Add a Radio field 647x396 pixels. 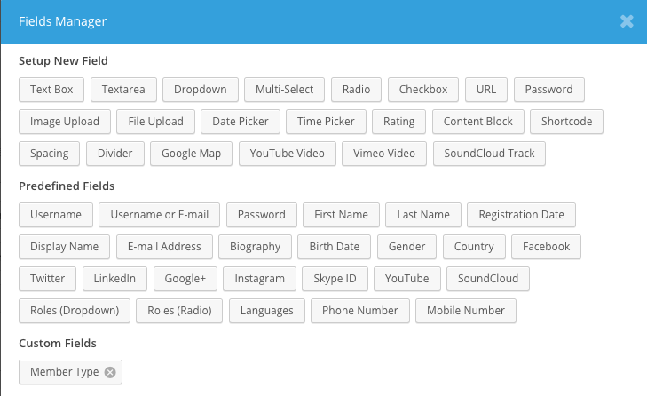click(357, 90)
